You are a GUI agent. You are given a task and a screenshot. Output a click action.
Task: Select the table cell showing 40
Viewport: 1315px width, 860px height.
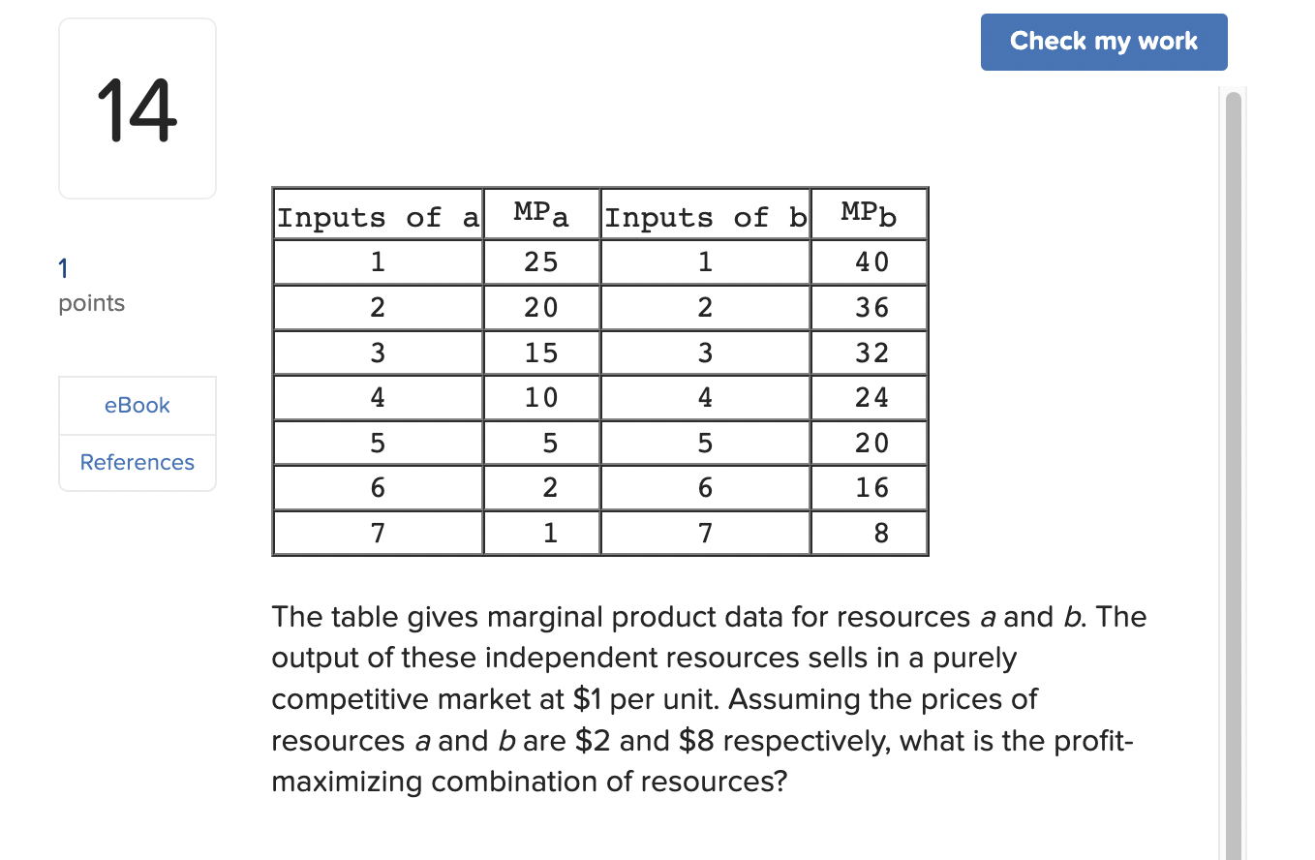point(868,261)
